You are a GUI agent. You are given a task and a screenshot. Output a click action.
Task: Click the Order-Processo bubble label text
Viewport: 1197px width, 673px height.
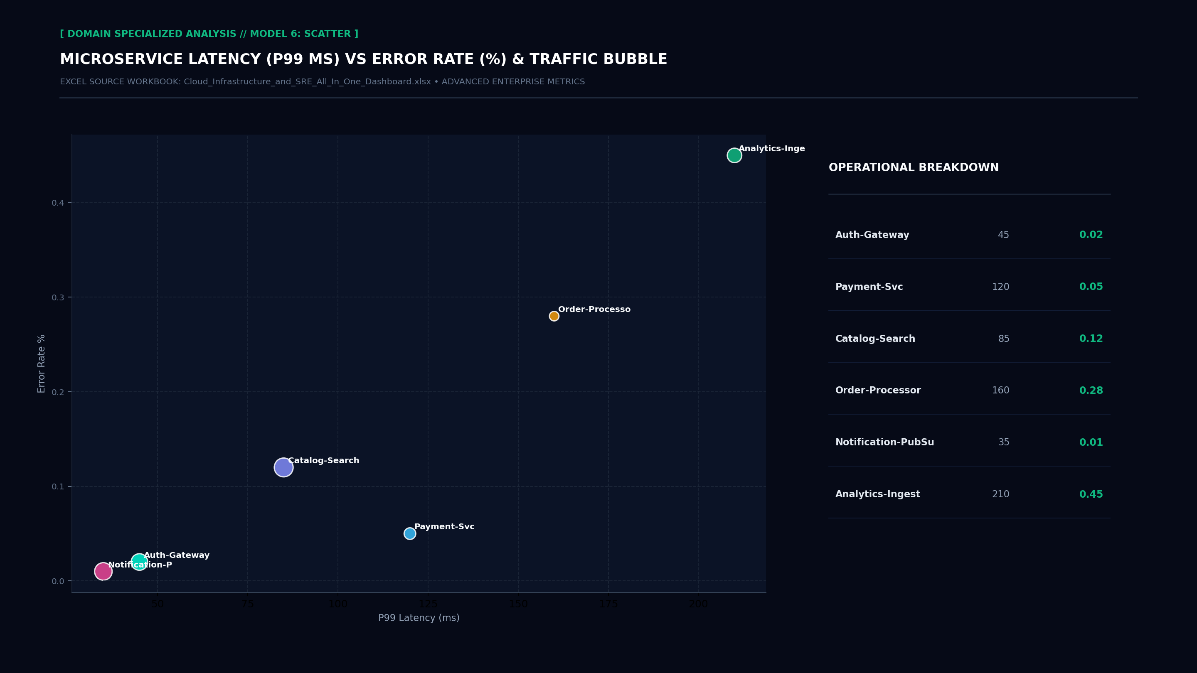[x=594, y=309]
